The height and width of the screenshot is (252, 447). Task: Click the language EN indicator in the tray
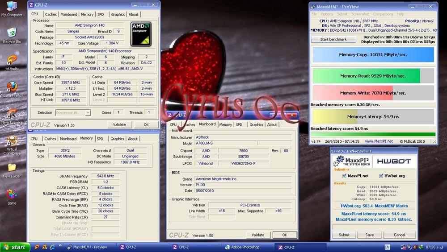pos(387,247)
